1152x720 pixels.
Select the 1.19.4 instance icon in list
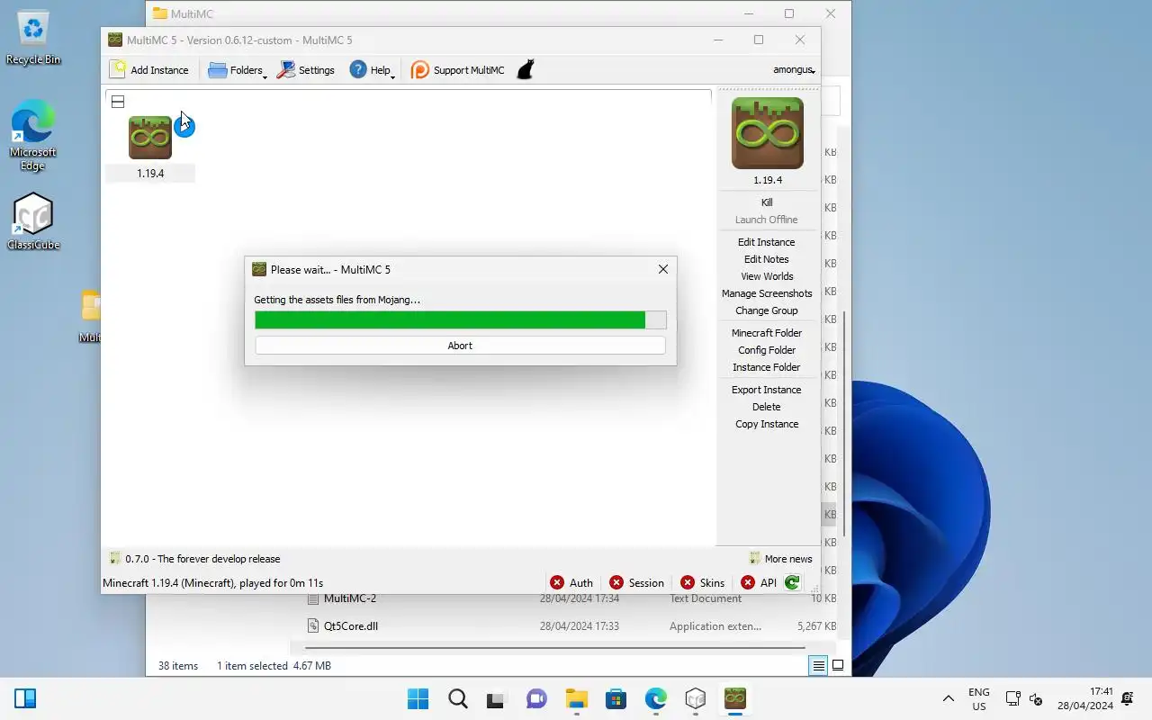(150, 138)
